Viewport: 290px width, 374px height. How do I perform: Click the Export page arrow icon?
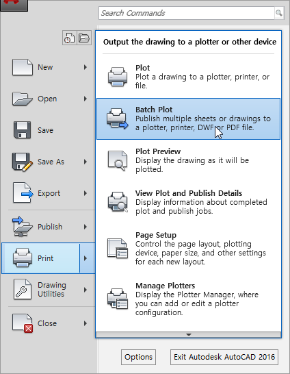pos(23,193)
